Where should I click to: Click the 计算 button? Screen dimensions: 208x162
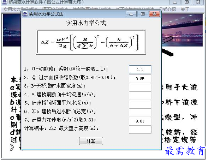click(x=91, y=141)
